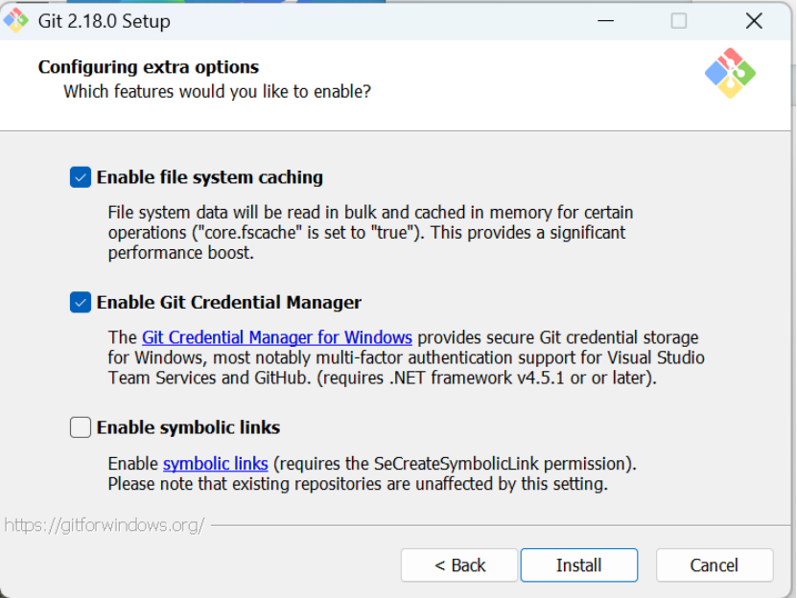Follow the blue symbolic links hyperlink

tap(215, 464)
